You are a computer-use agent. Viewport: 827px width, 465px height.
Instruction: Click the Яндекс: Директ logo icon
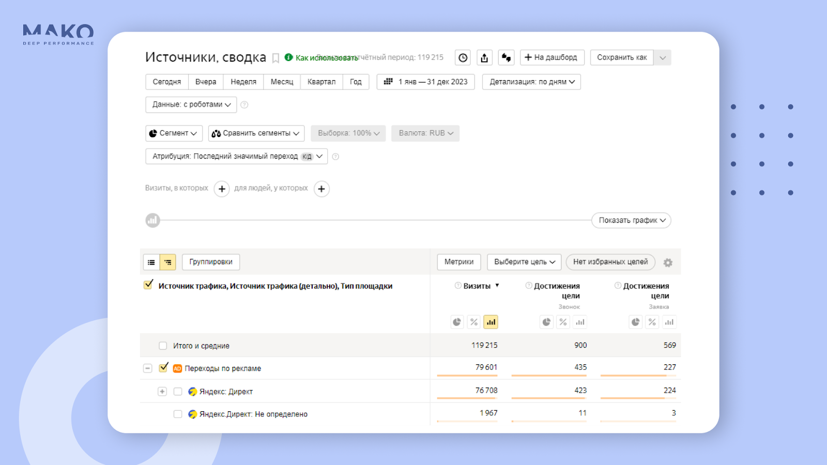click(x=192, y=392)
